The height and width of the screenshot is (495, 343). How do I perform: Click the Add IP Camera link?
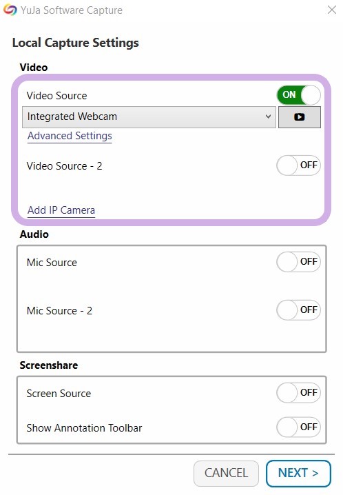point(61,210)
